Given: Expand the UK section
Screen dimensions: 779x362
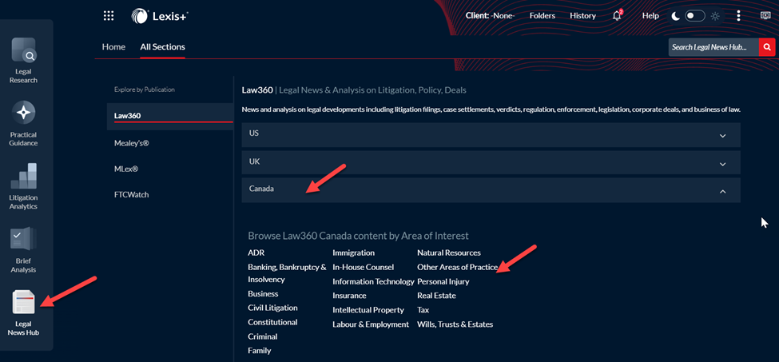Looking at the screenshot, I should click(491, 162).
